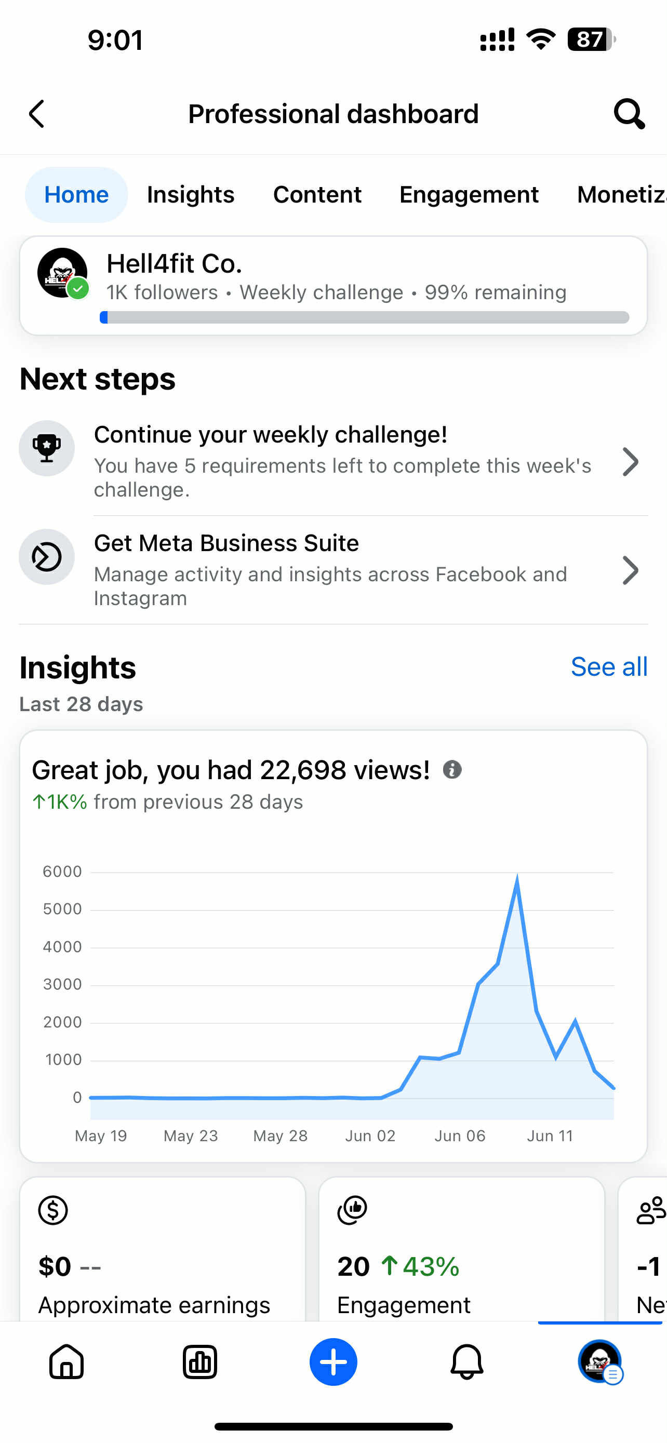Click See all insights link
Viewport: 667px width, 1443px height.
click(x=609, y=666)
